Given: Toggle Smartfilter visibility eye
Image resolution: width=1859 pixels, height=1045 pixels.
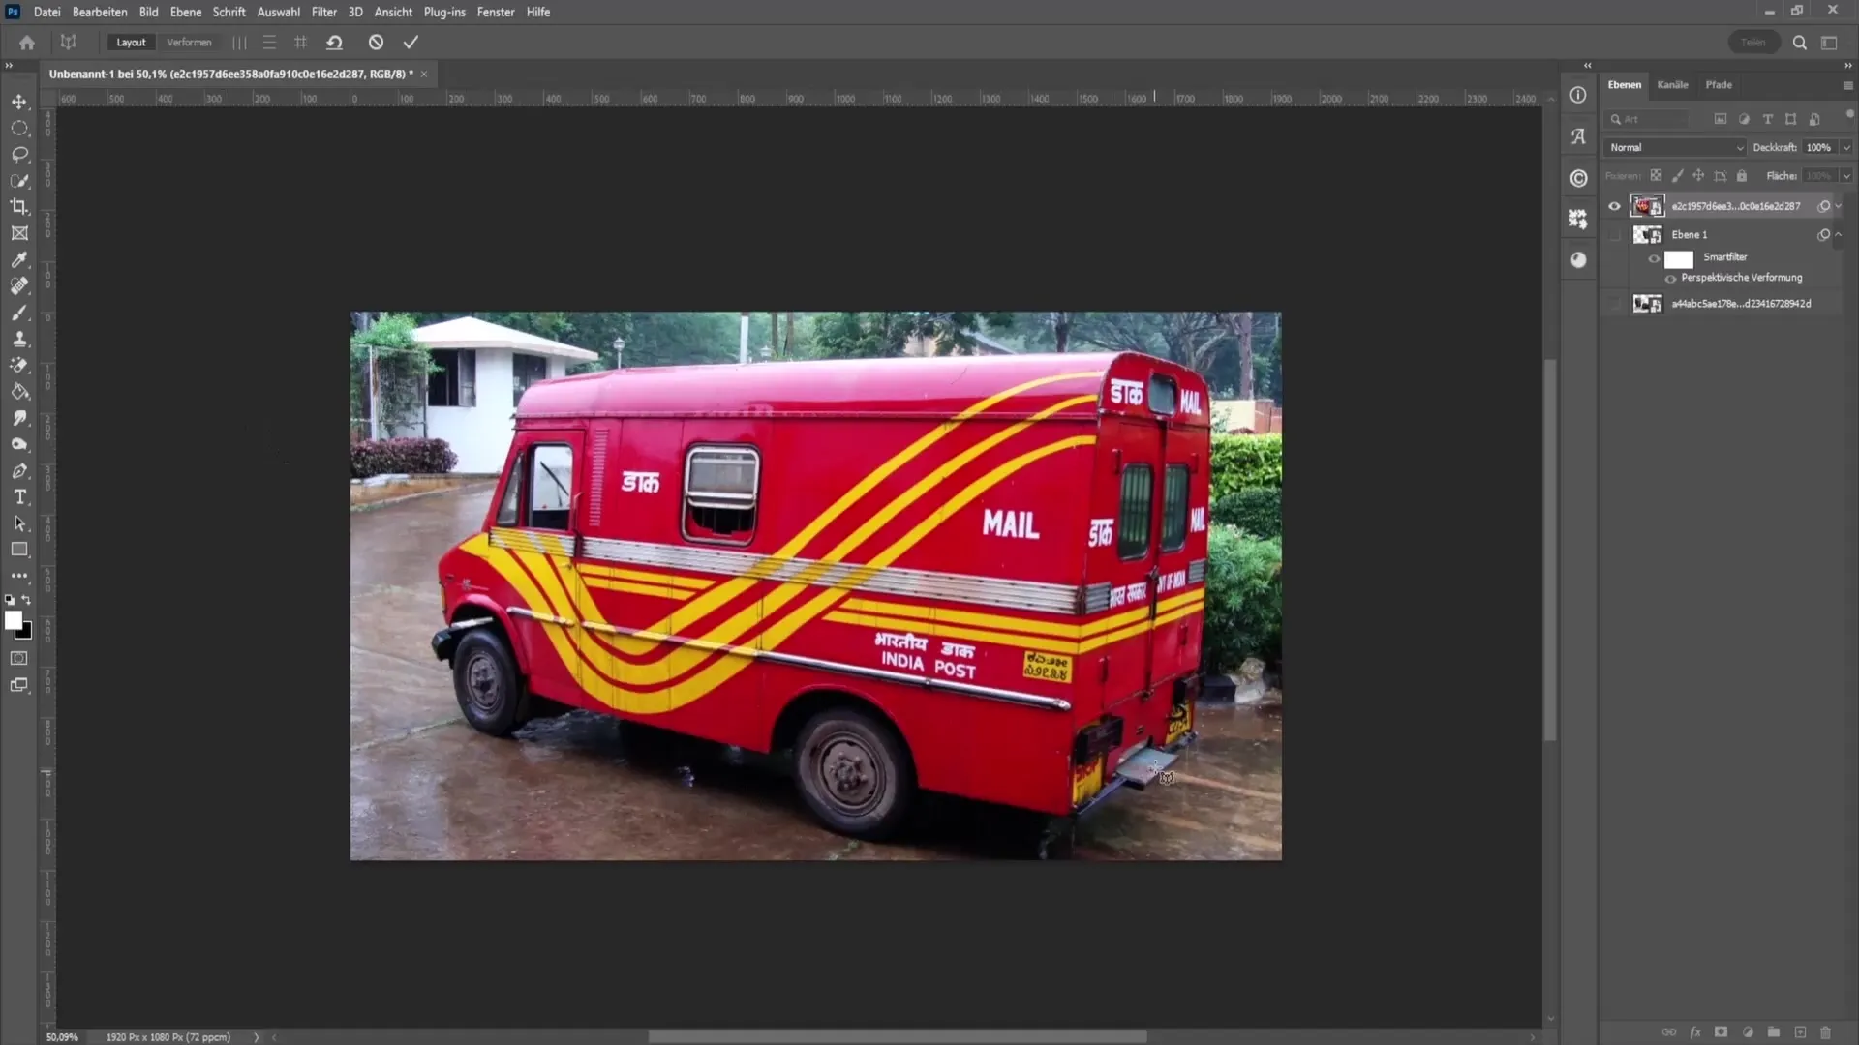Looking at the screenshot, I should pos(1654,258).
